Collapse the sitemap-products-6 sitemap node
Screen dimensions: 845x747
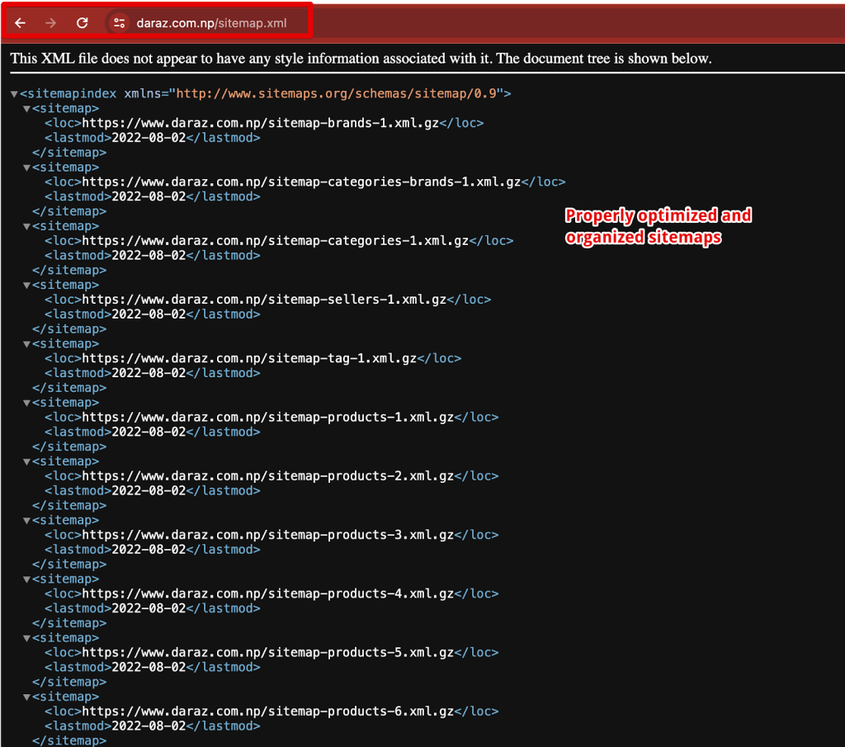tap(26, 697)
